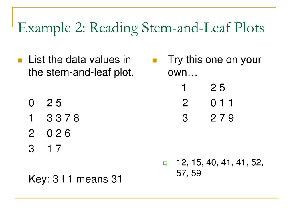Click the leaves '2 7 9' row

click(222, 118)
